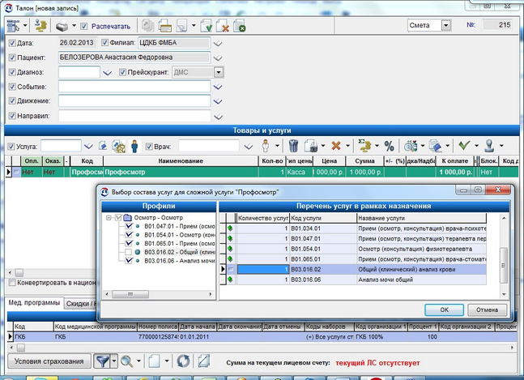Viewport: 524px width, 380px height.
Task: Expand the Диагноз lookup chevron
Action: [x=107, y=73]
